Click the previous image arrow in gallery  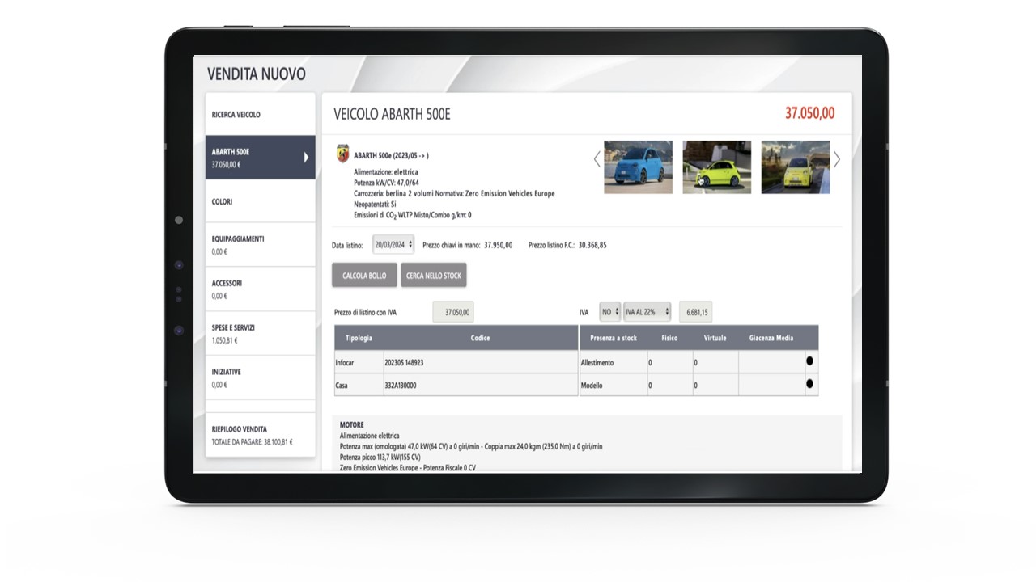tap(597, 159)
